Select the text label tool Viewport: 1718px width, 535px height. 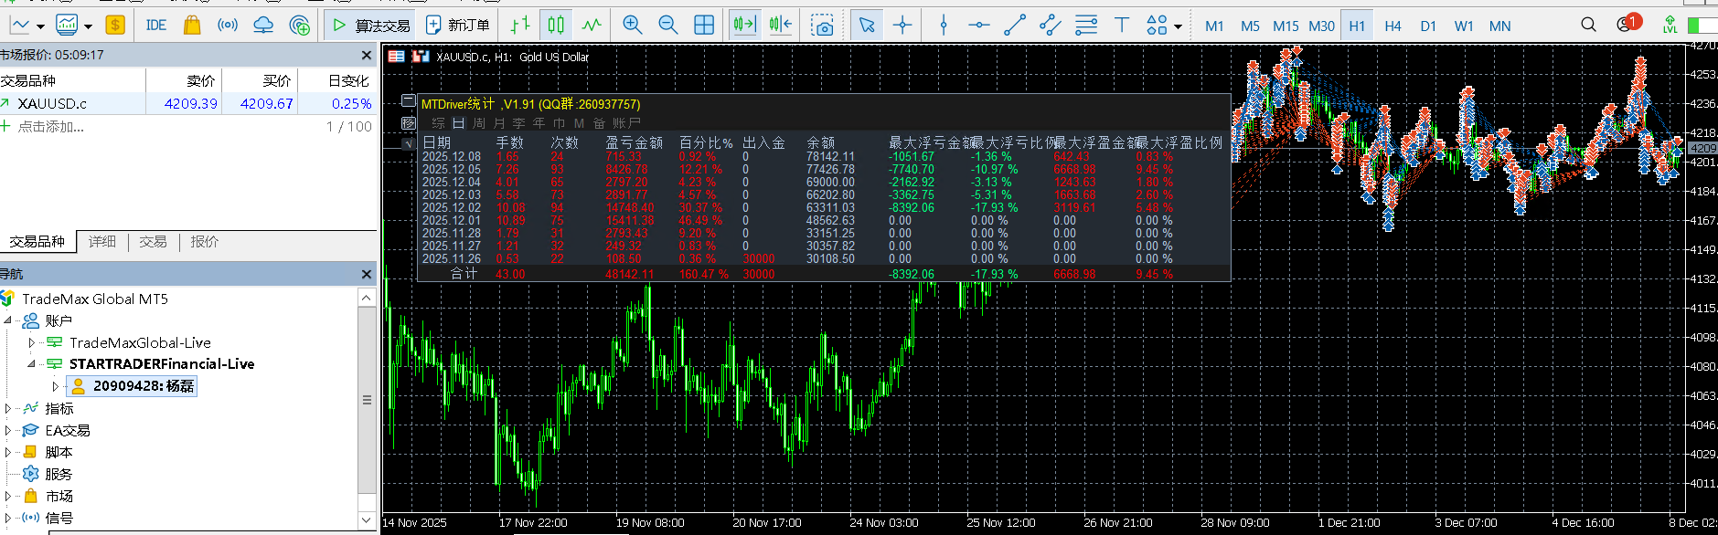coord(1122,26)
